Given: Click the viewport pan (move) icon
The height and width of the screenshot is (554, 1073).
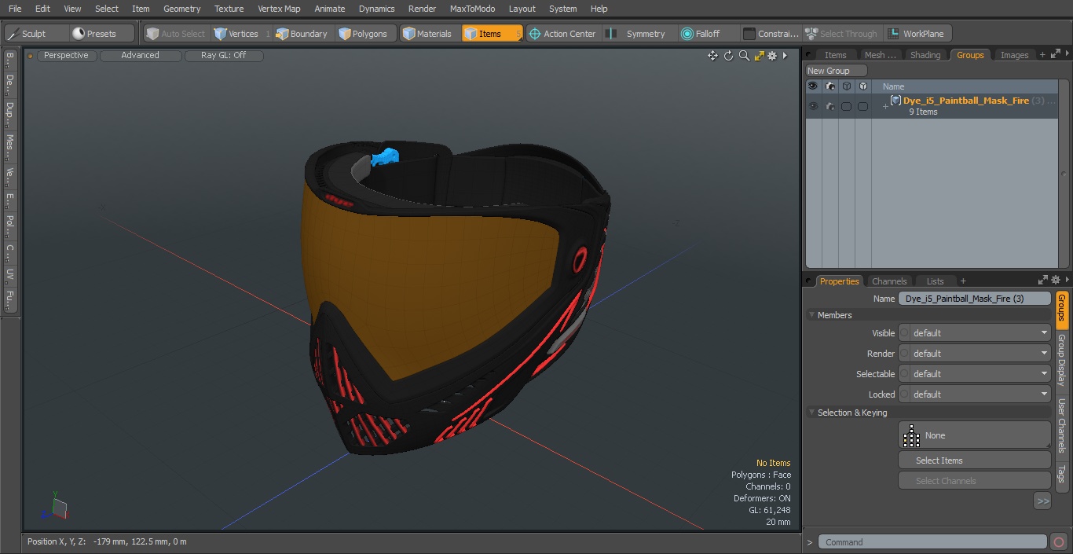Looking at the screenshot, I should pyautogui.click(x=712, y=56).
